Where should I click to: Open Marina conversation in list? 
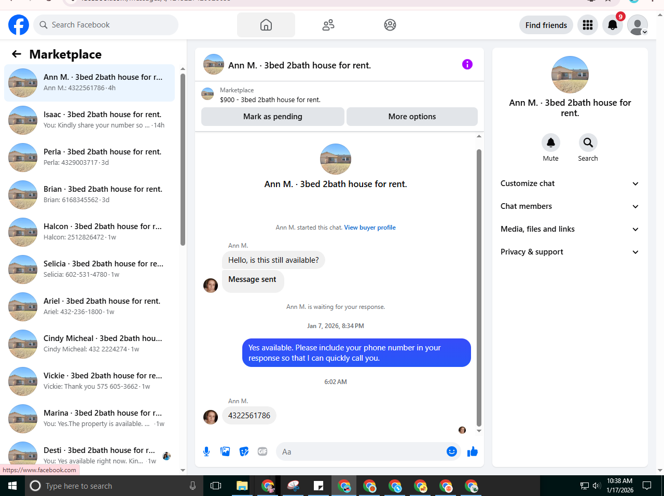(x=89, y=419)
